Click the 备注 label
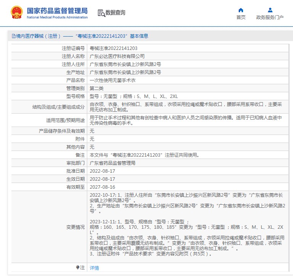Image resolution: width=293 pixels, height=276 pixels. pos(80,155)
